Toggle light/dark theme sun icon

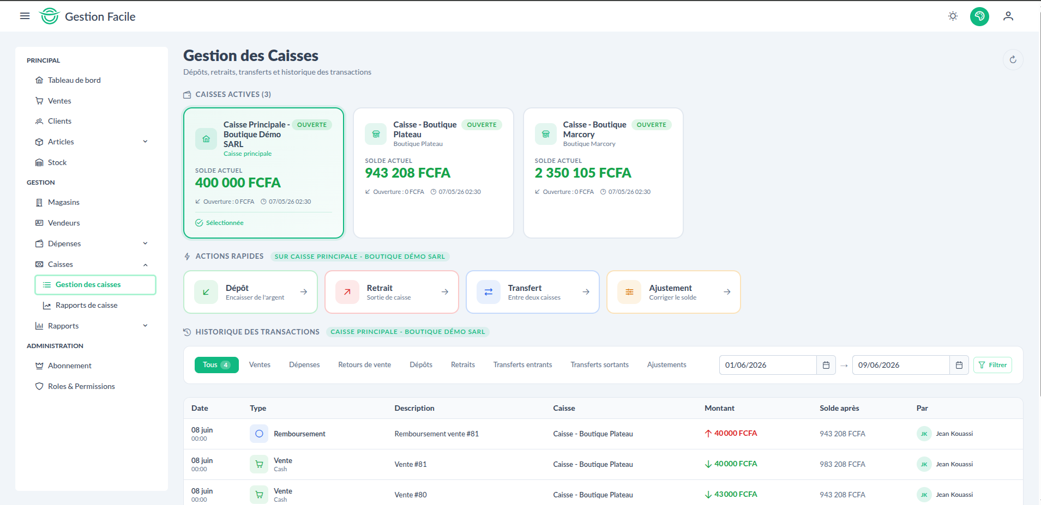tap(953, 16)
